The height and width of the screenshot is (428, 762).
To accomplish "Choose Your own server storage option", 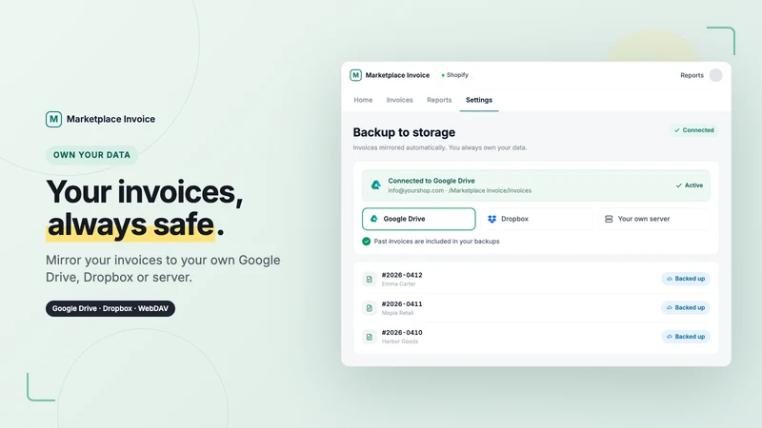I will (x=653, y=219).
